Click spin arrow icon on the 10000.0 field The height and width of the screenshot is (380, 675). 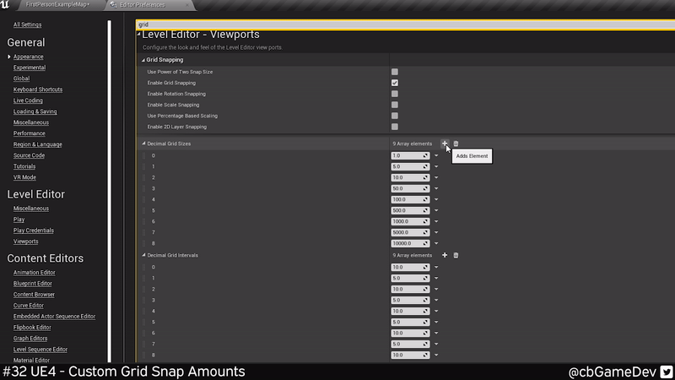(426, 243)
